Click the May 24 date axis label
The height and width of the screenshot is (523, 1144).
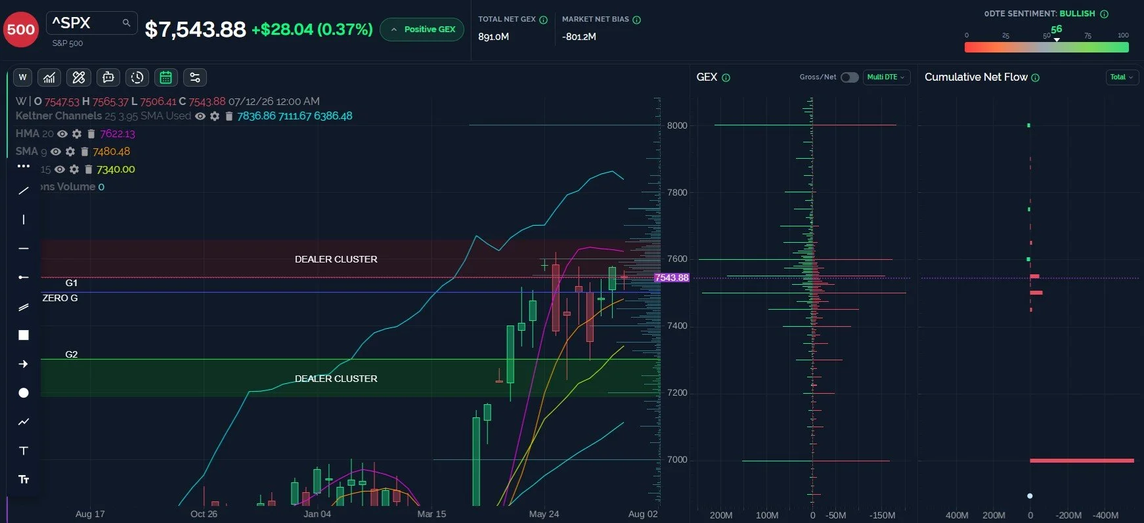(544, 514)
